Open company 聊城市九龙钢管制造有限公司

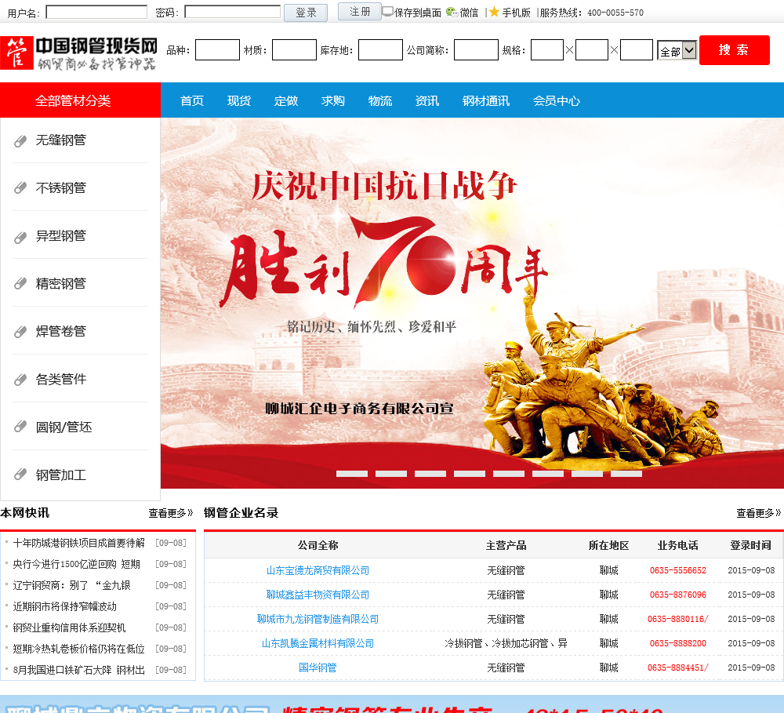pyautogui.click(x=318, y=619)
